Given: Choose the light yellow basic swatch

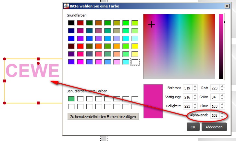Looking at the screenshot, I should pos(135,54).
